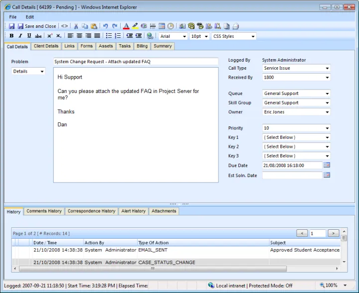
Task: Click the center align icon
Action: pos(79,36)
